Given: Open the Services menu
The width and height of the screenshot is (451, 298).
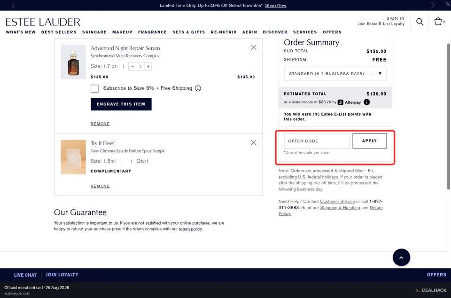Looking at the screenshot, I should click(x=305, y=32).
